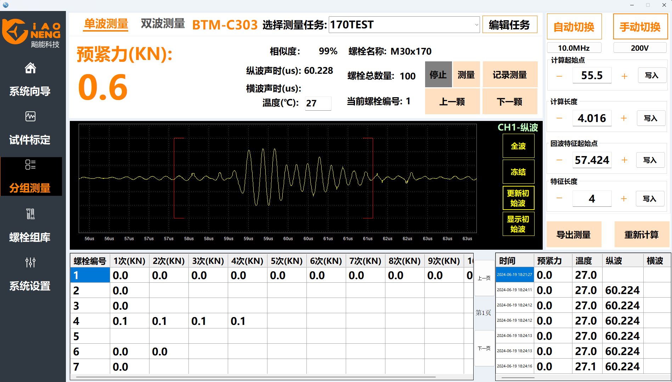Go to previous bolt with 上一颗
The width and height of the screenshot is (672, 382).
(x=452, y=101)
